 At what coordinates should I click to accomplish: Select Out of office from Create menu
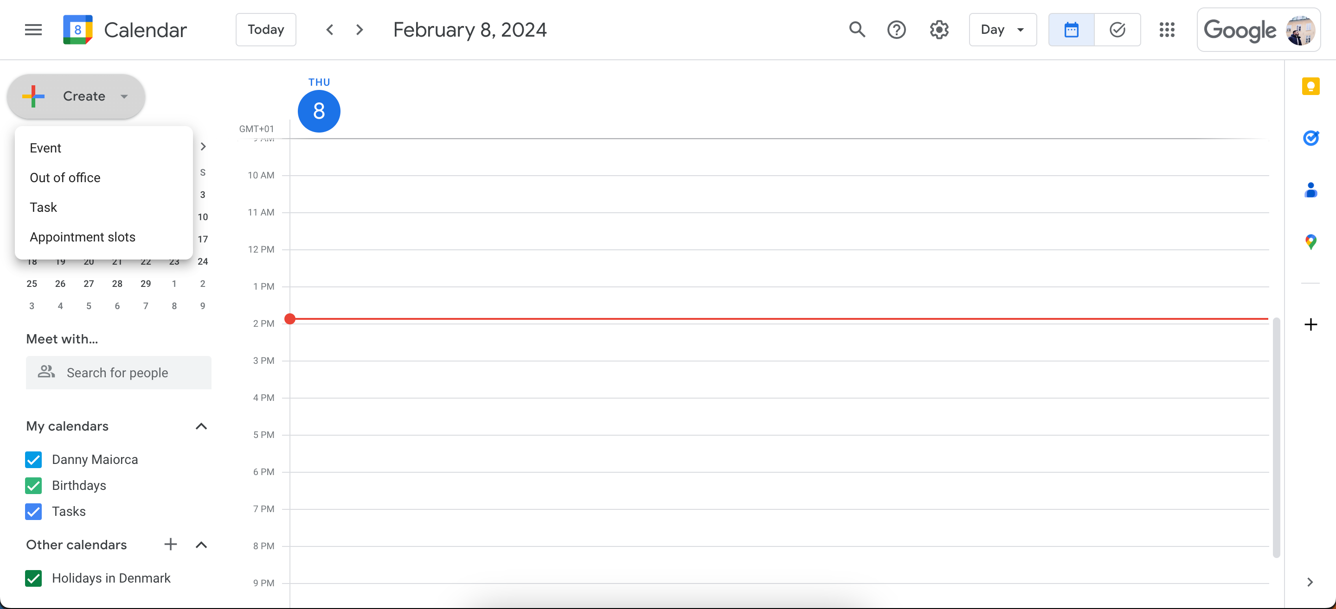point(65,177)
